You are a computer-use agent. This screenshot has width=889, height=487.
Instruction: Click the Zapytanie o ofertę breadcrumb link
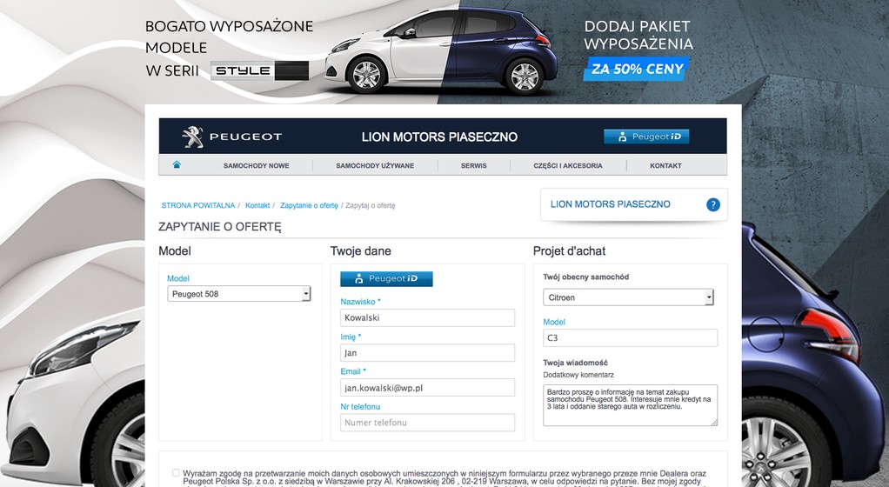click(x=309, y=205)
